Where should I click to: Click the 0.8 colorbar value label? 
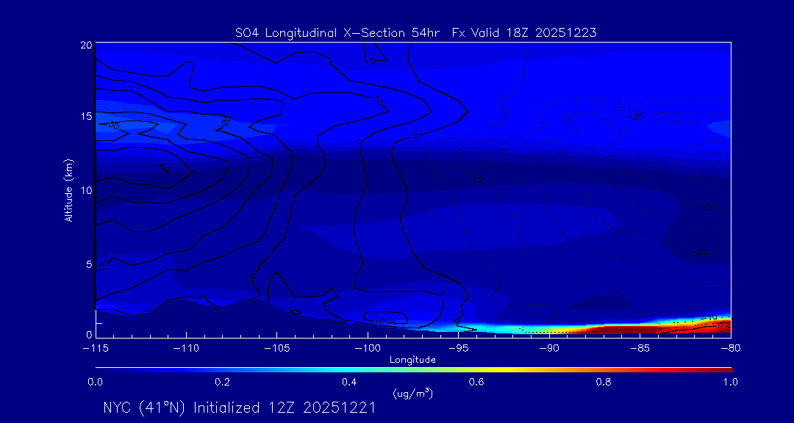point(604,382)
